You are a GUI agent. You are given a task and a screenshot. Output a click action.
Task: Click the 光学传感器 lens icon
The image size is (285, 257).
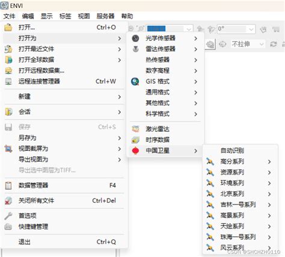tap(135, 38)
